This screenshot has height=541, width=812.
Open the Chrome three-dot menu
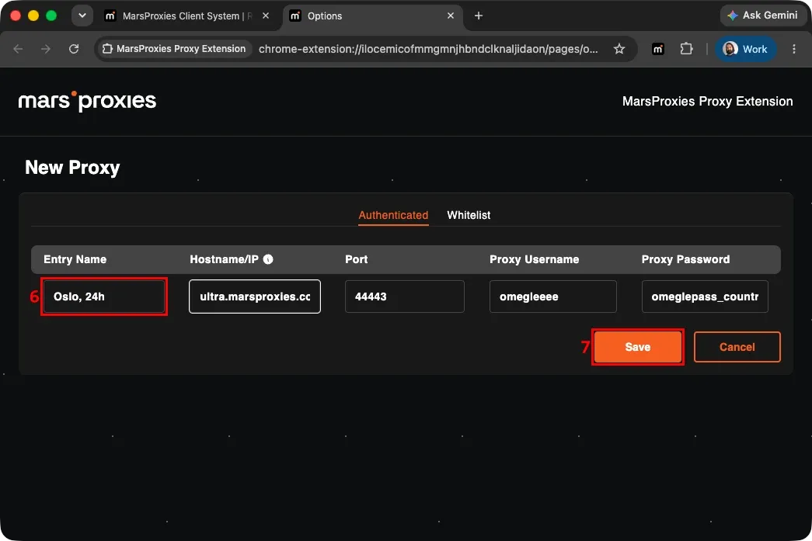coord(794,49)
